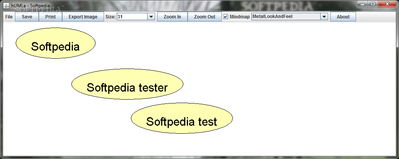The width and height of the screenshot is (399, 159).
Task: Click the Java application icon in title bar
Action: point(6,5)
